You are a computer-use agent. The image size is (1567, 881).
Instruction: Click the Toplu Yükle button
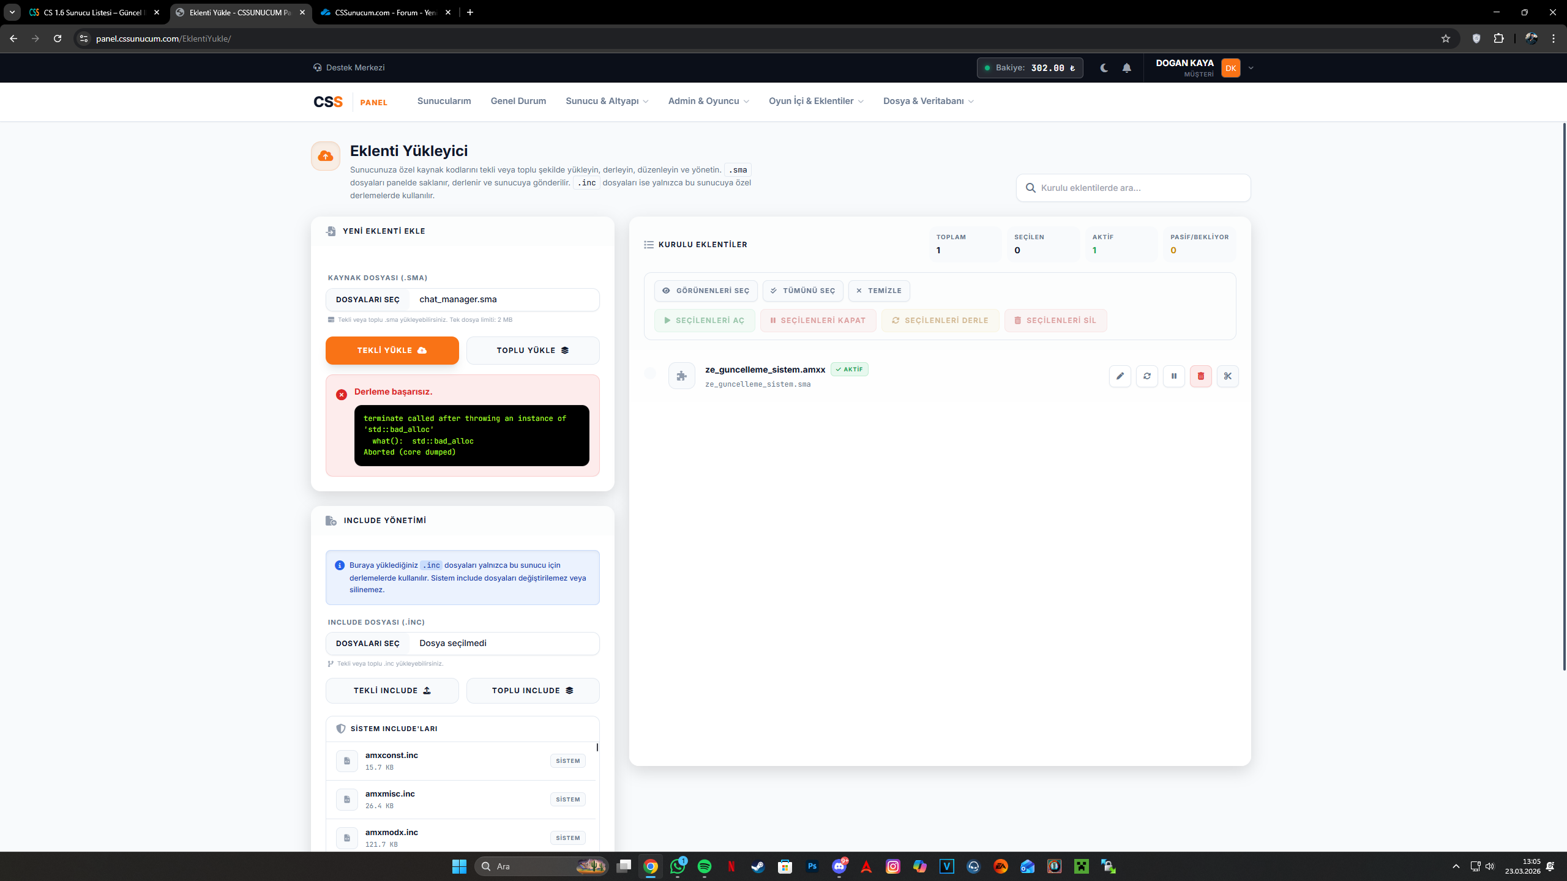533,351
